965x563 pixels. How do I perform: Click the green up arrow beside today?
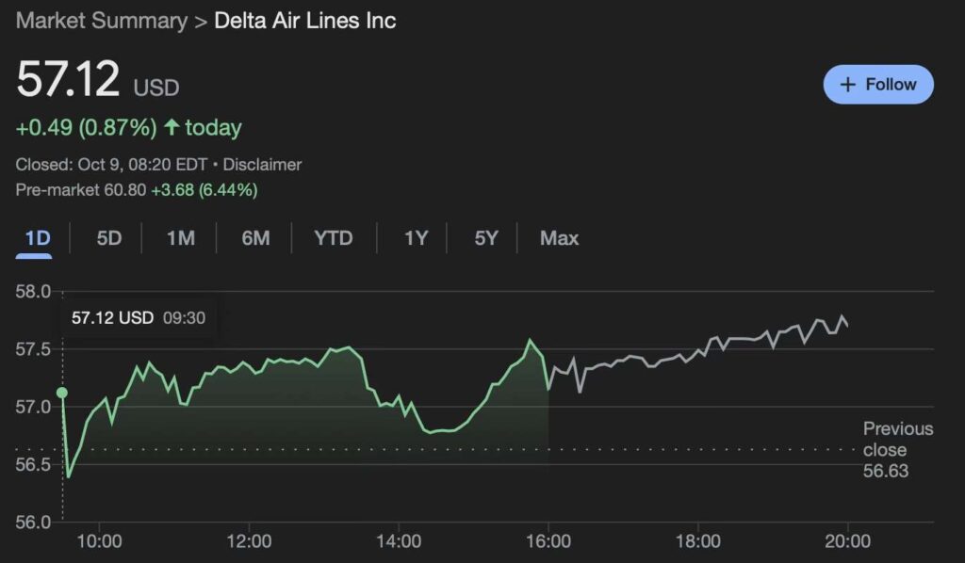172,127
